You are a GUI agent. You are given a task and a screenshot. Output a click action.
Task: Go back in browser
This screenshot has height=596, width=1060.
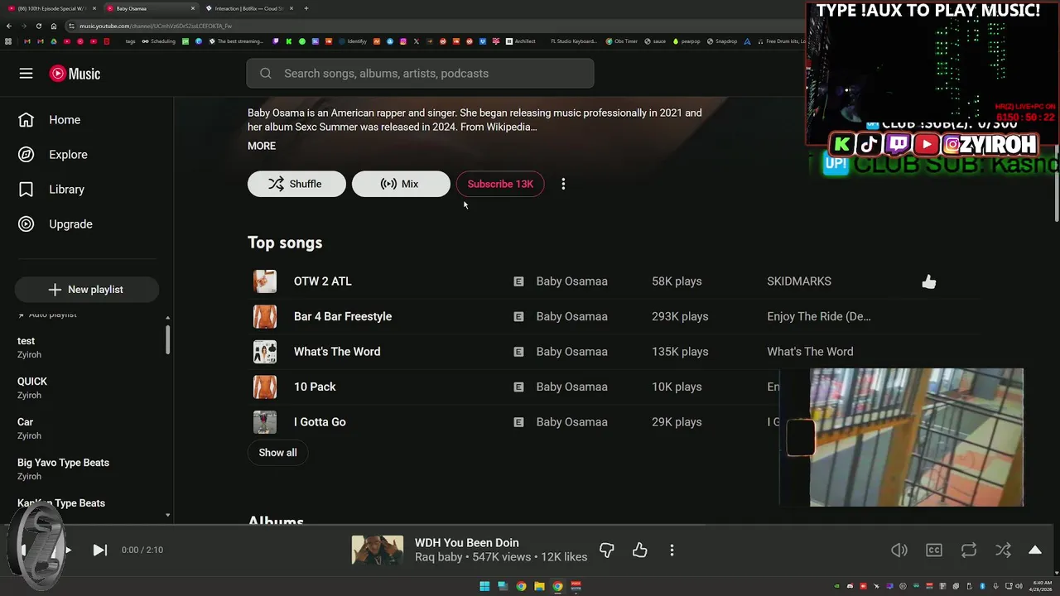9,26
